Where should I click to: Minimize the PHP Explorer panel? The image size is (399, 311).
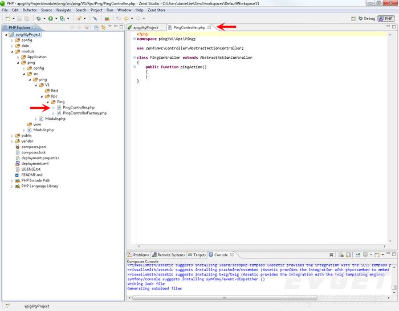click(116, 26)
